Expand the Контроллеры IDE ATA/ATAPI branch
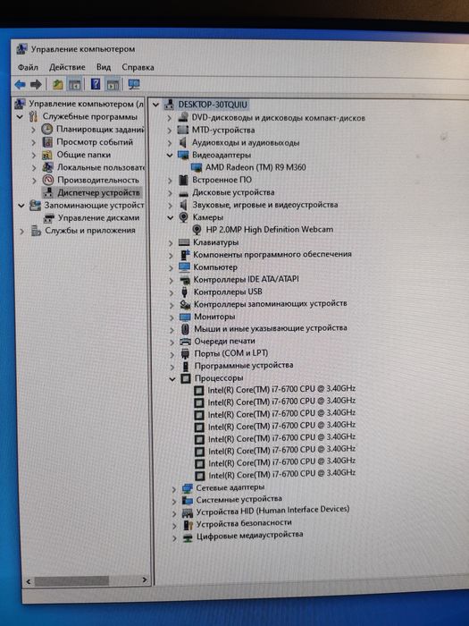469x626 pixels. [x=172, y=280]
